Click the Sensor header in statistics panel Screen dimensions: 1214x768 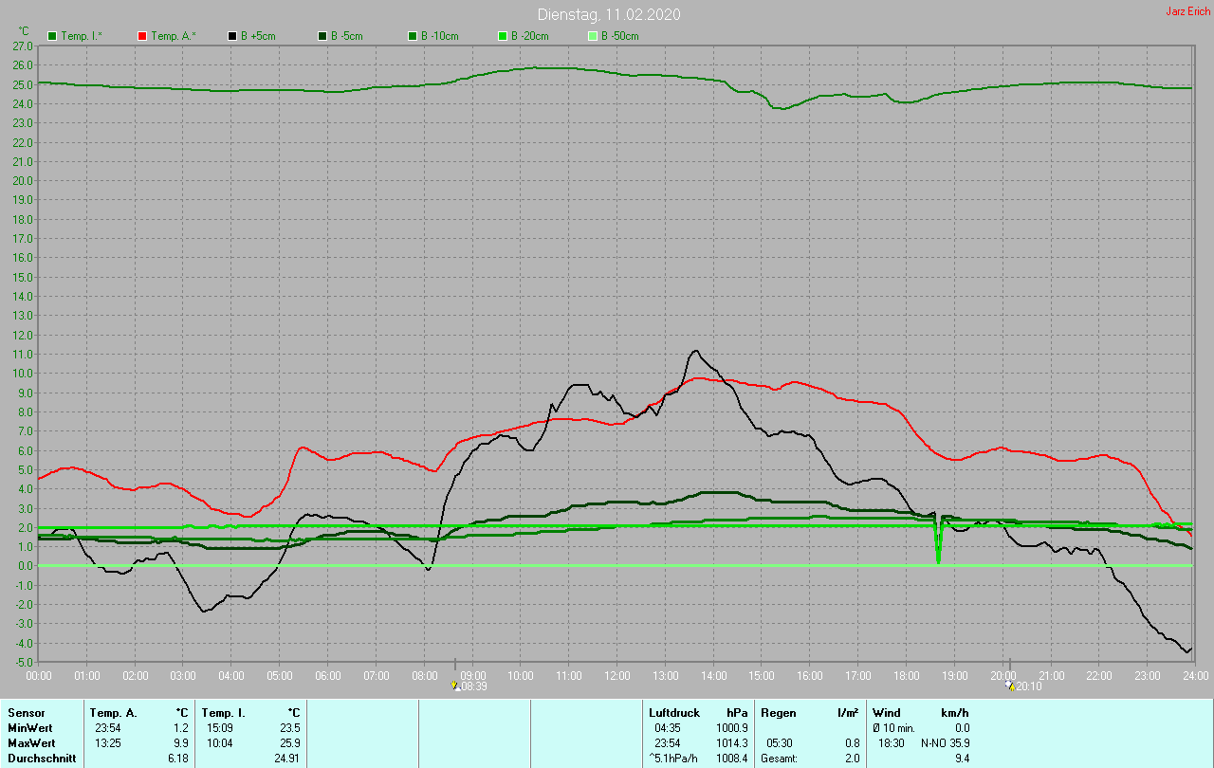(26, 712)
